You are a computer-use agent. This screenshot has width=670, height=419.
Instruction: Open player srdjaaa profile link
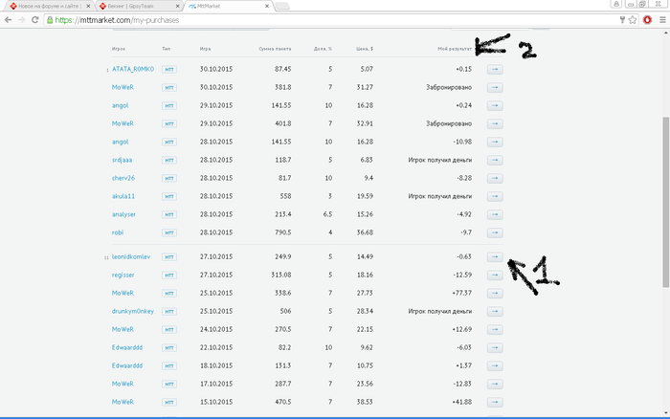(122, 160)
